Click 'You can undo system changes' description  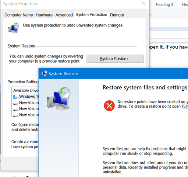tap(46, 59)
